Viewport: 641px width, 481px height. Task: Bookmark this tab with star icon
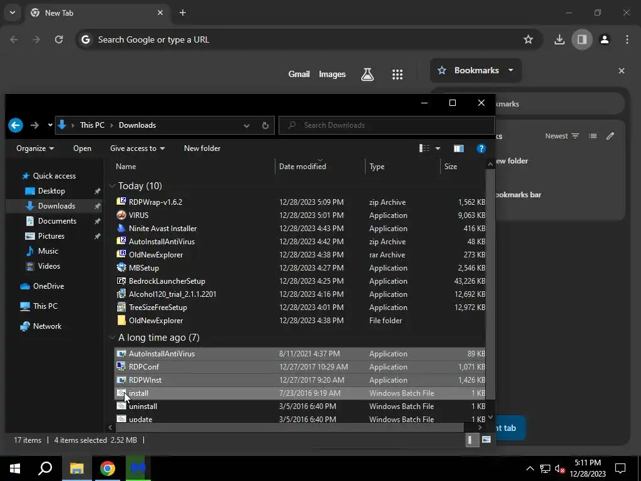click(x=528, y=39)
